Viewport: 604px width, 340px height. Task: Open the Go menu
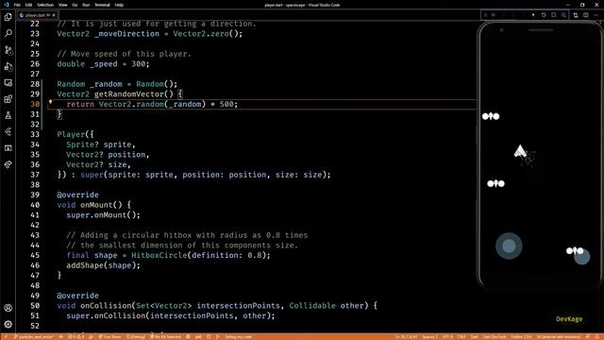coord(75,5)
